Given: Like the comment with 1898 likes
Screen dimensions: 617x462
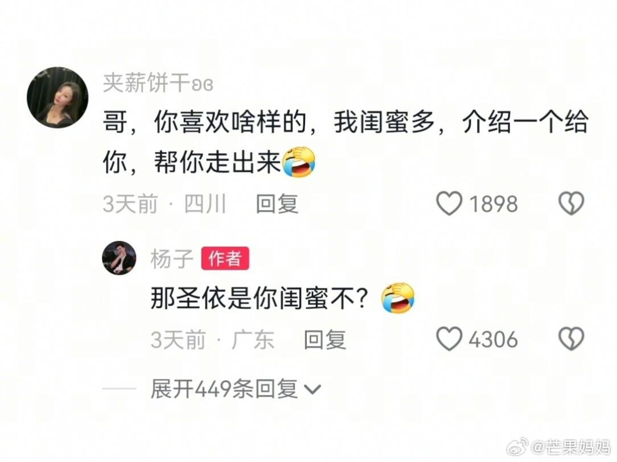Looking at the screenshot, I should (449, 204).
